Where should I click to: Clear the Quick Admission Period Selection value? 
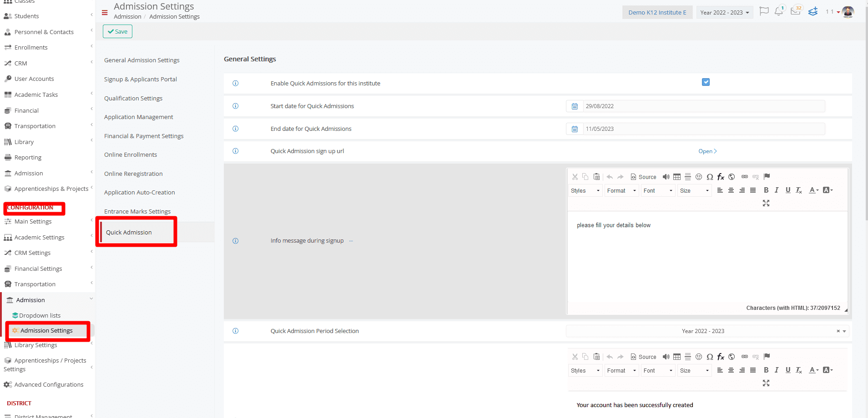pyautogui.click(x=838, y=331)
